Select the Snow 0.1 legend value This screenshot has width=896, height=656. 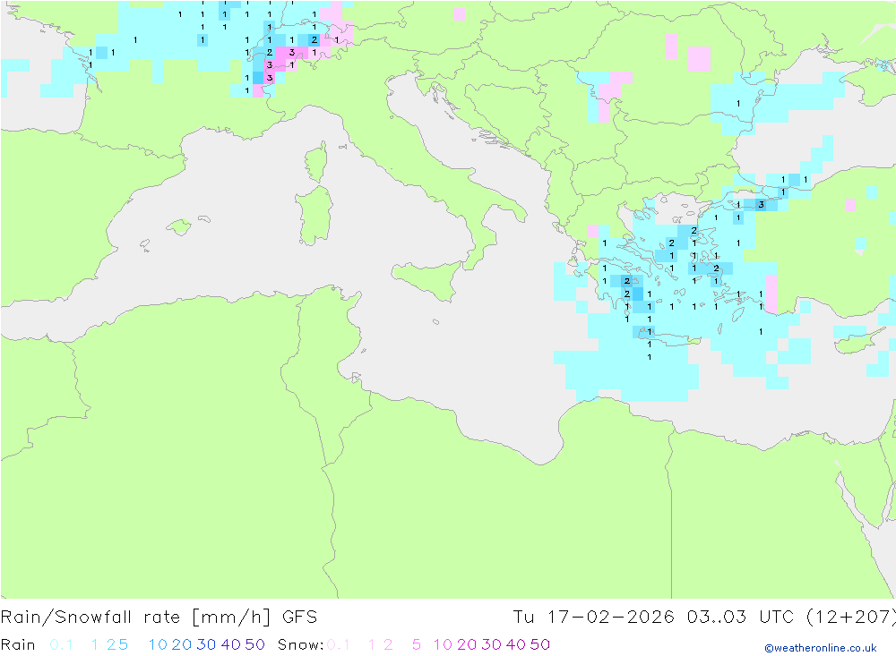point(338,644)
